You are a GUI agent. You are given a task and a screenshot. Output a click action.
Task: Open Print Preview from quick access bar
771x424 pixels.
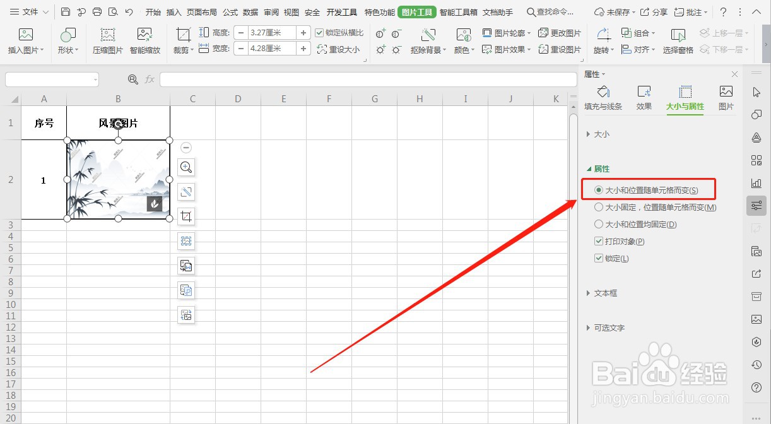click(113, 12)
